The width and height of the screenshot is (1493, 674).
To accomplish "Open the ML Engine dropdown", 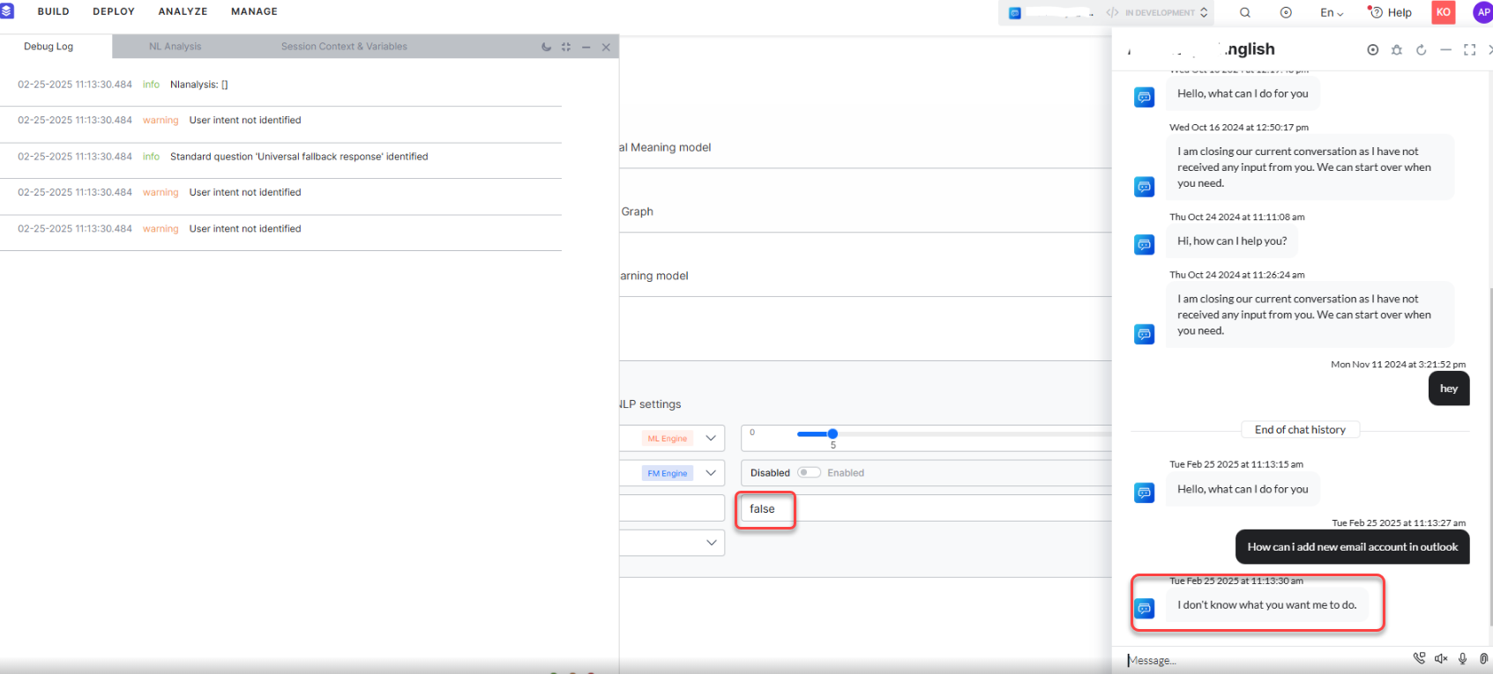I will tap(711, 438).
